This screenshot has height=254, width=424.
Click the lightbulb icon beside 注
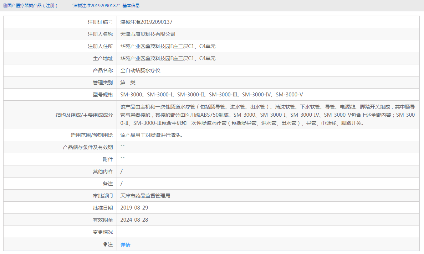(x=105, y=244)
